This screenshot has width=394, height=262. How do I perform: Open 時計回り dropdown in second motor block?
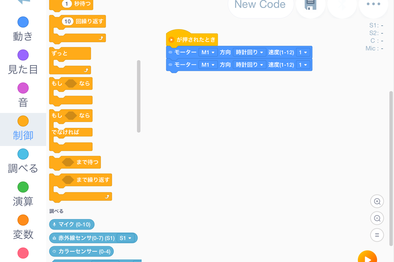point(250,65)
